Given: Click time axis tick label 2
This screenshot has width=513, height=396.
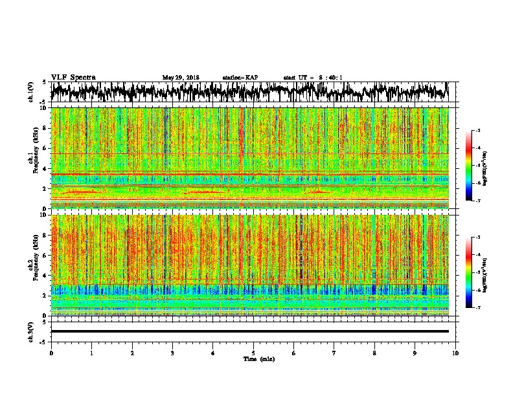Looking at the screenshot, I should coord(132,353).
